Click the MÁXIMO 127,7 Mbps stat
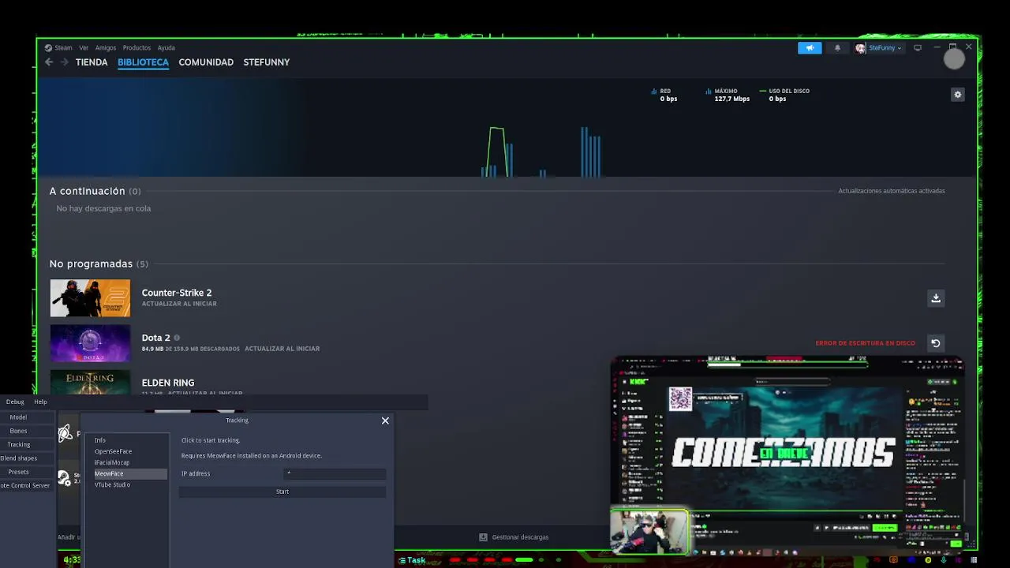Screen dimensions: 1010x568 point(726,95)
